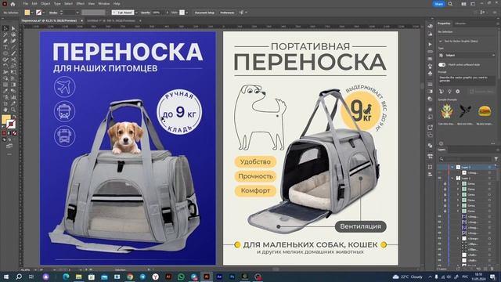
Task: Open the brush definition dropdown
Action: tap(136, 13)
